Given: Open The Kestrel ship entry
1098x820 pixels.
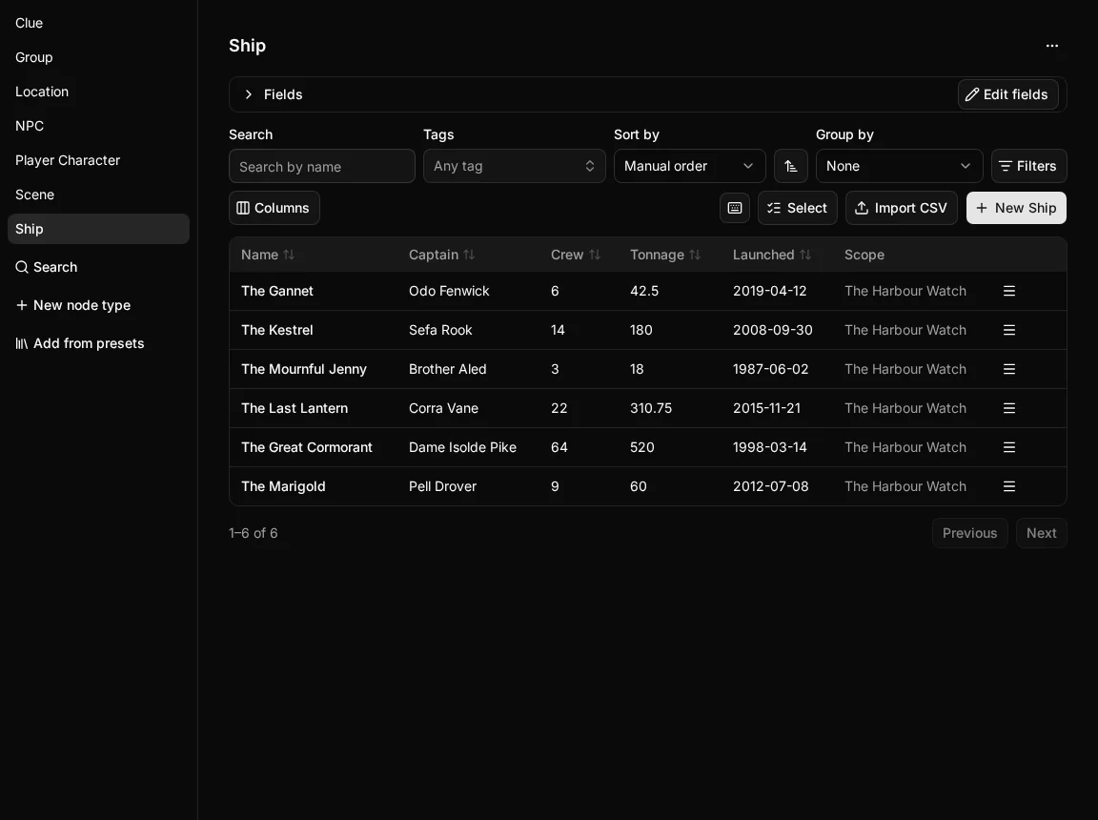Looking at the screenshot, I should [x=277, y=330].
